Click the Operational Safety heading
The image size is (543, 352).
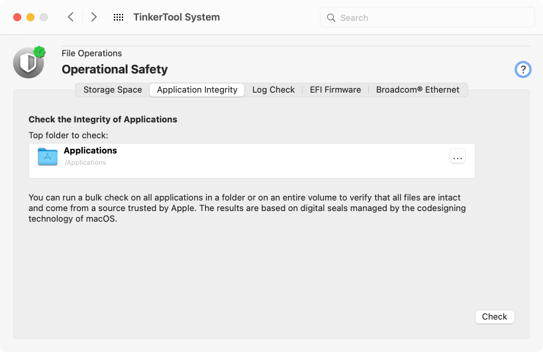115,69
